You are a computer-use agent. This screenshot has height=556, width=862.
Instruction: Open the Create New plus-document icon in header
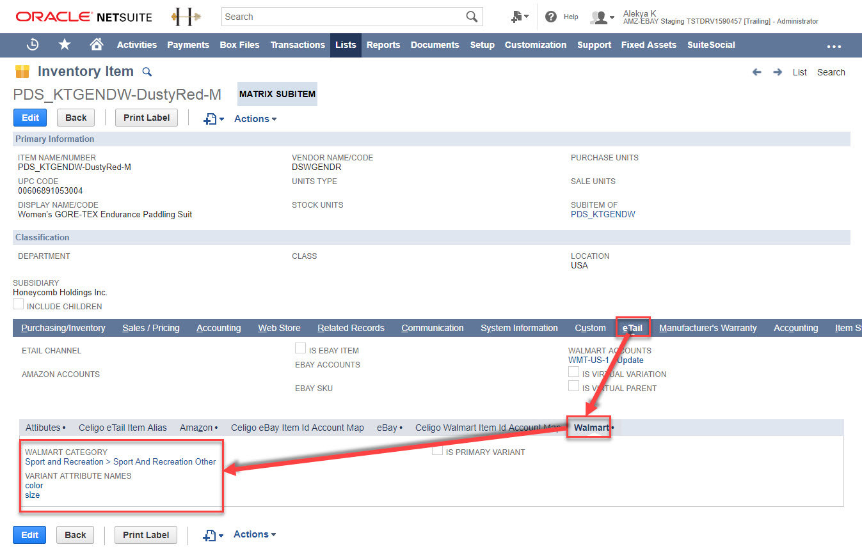[x=520, y=17]
